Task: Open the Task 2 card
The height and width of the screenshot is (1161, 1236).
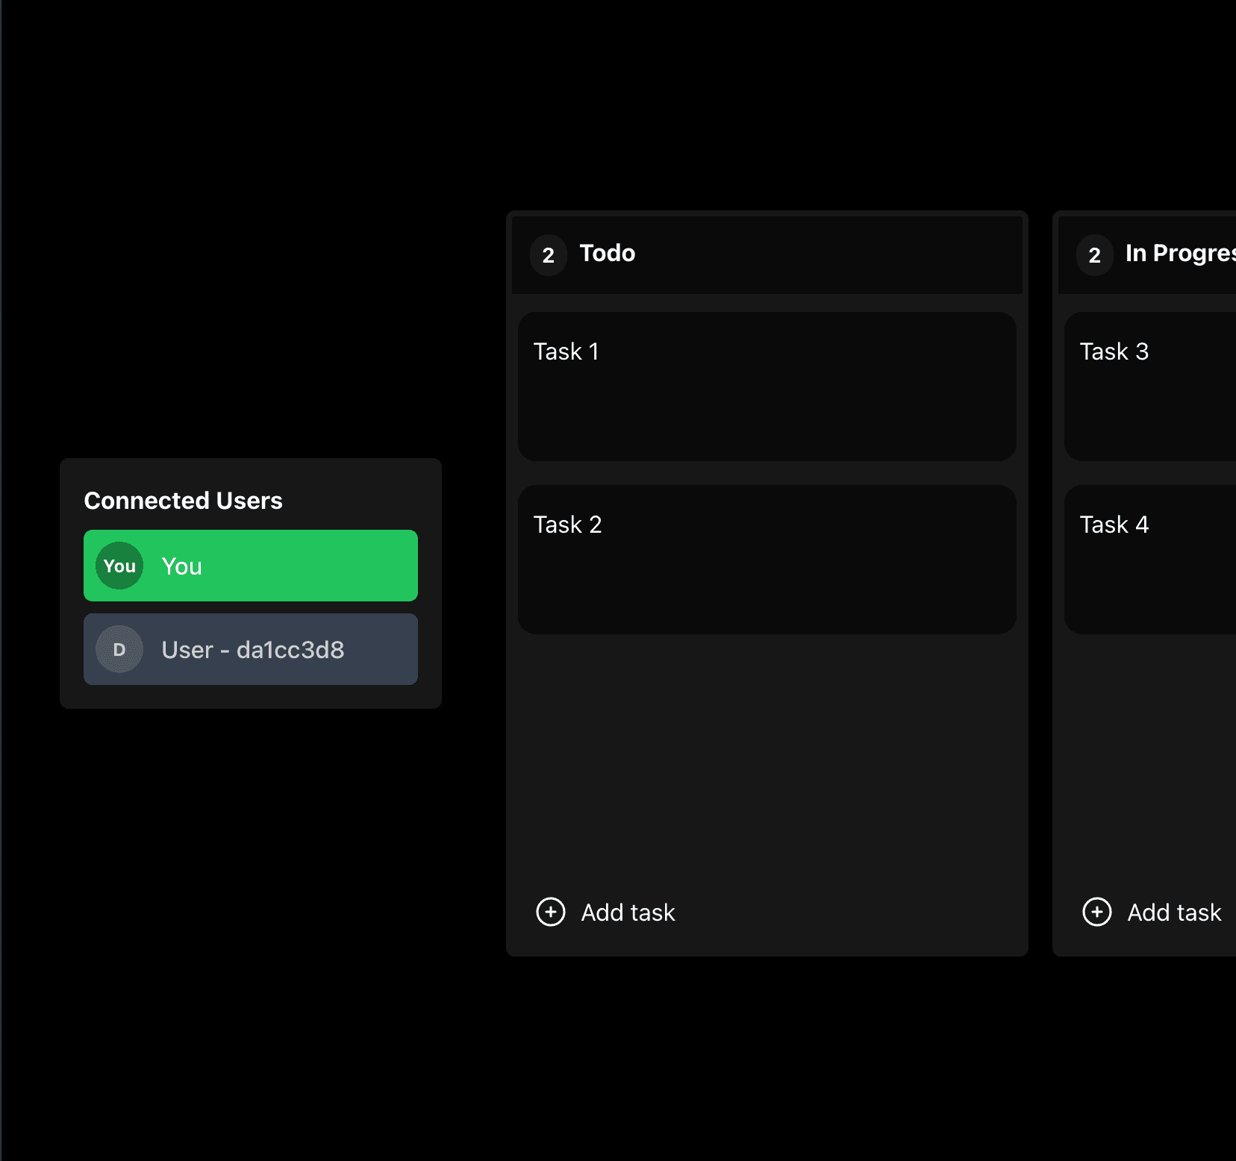Action: coord(767,560)
